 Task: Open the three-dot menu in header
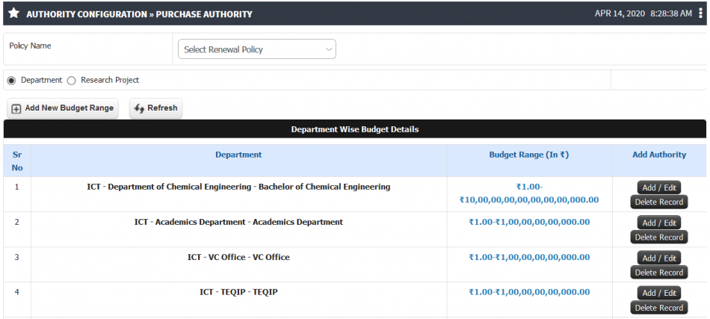pos(701,13)
